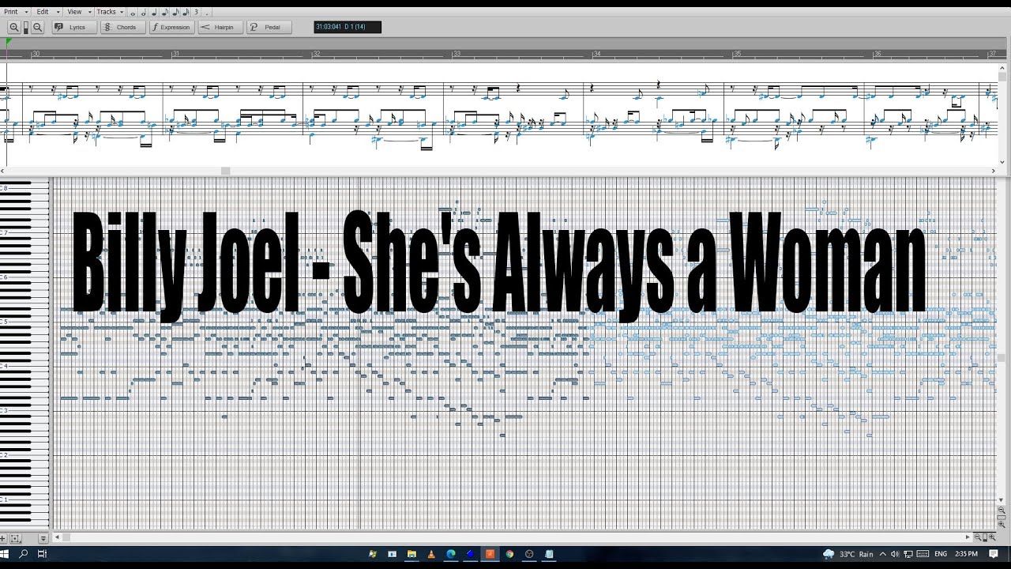The width and height of the screenshot is (1011, 569).
Task: Click the position display 31:03:041
Action: tap(348, 27)
